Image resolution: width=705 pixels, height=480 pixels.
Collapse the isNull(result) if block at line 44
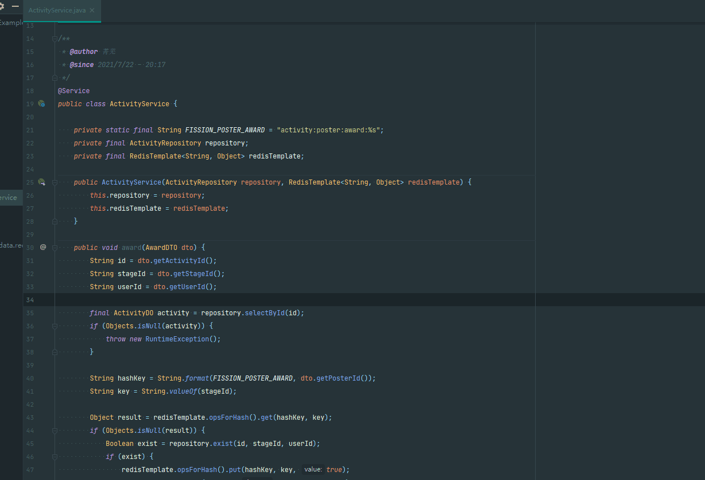click(x=55, y=431)
